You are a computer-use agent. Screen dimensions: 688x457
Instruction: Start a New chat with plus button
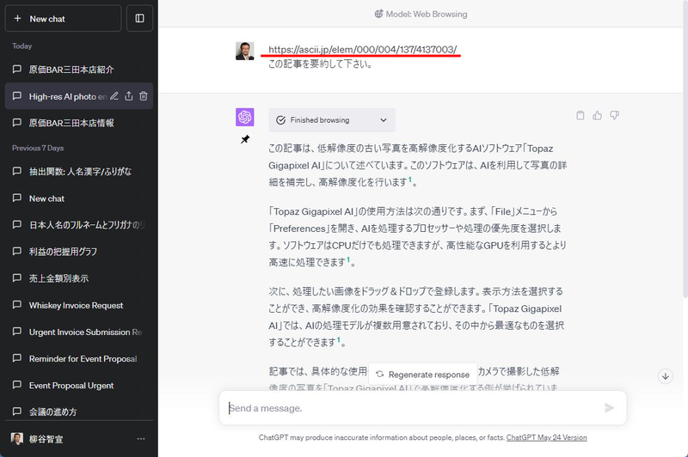click(x=63, y=18)
